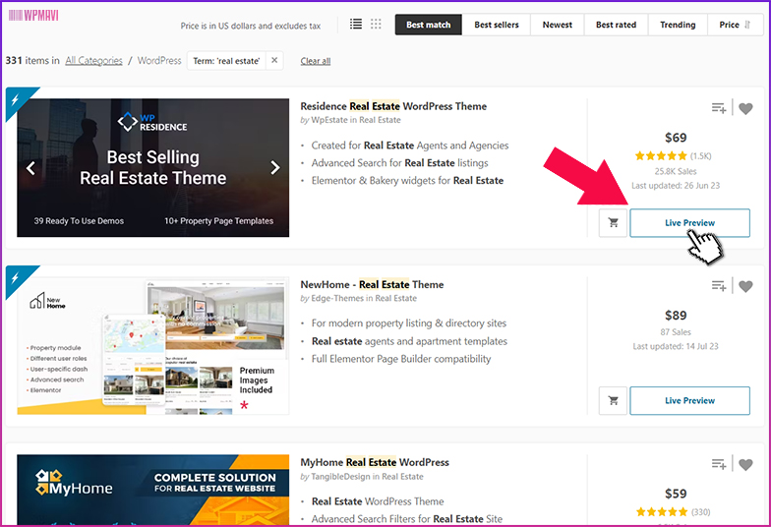
Task: Switch to list view layout icon
Action: 356,24
